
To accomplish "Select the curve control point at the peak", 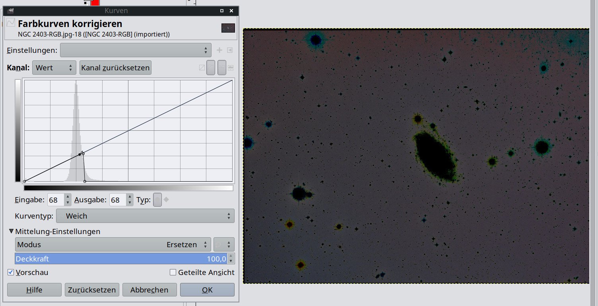I will tap(83, 153).
